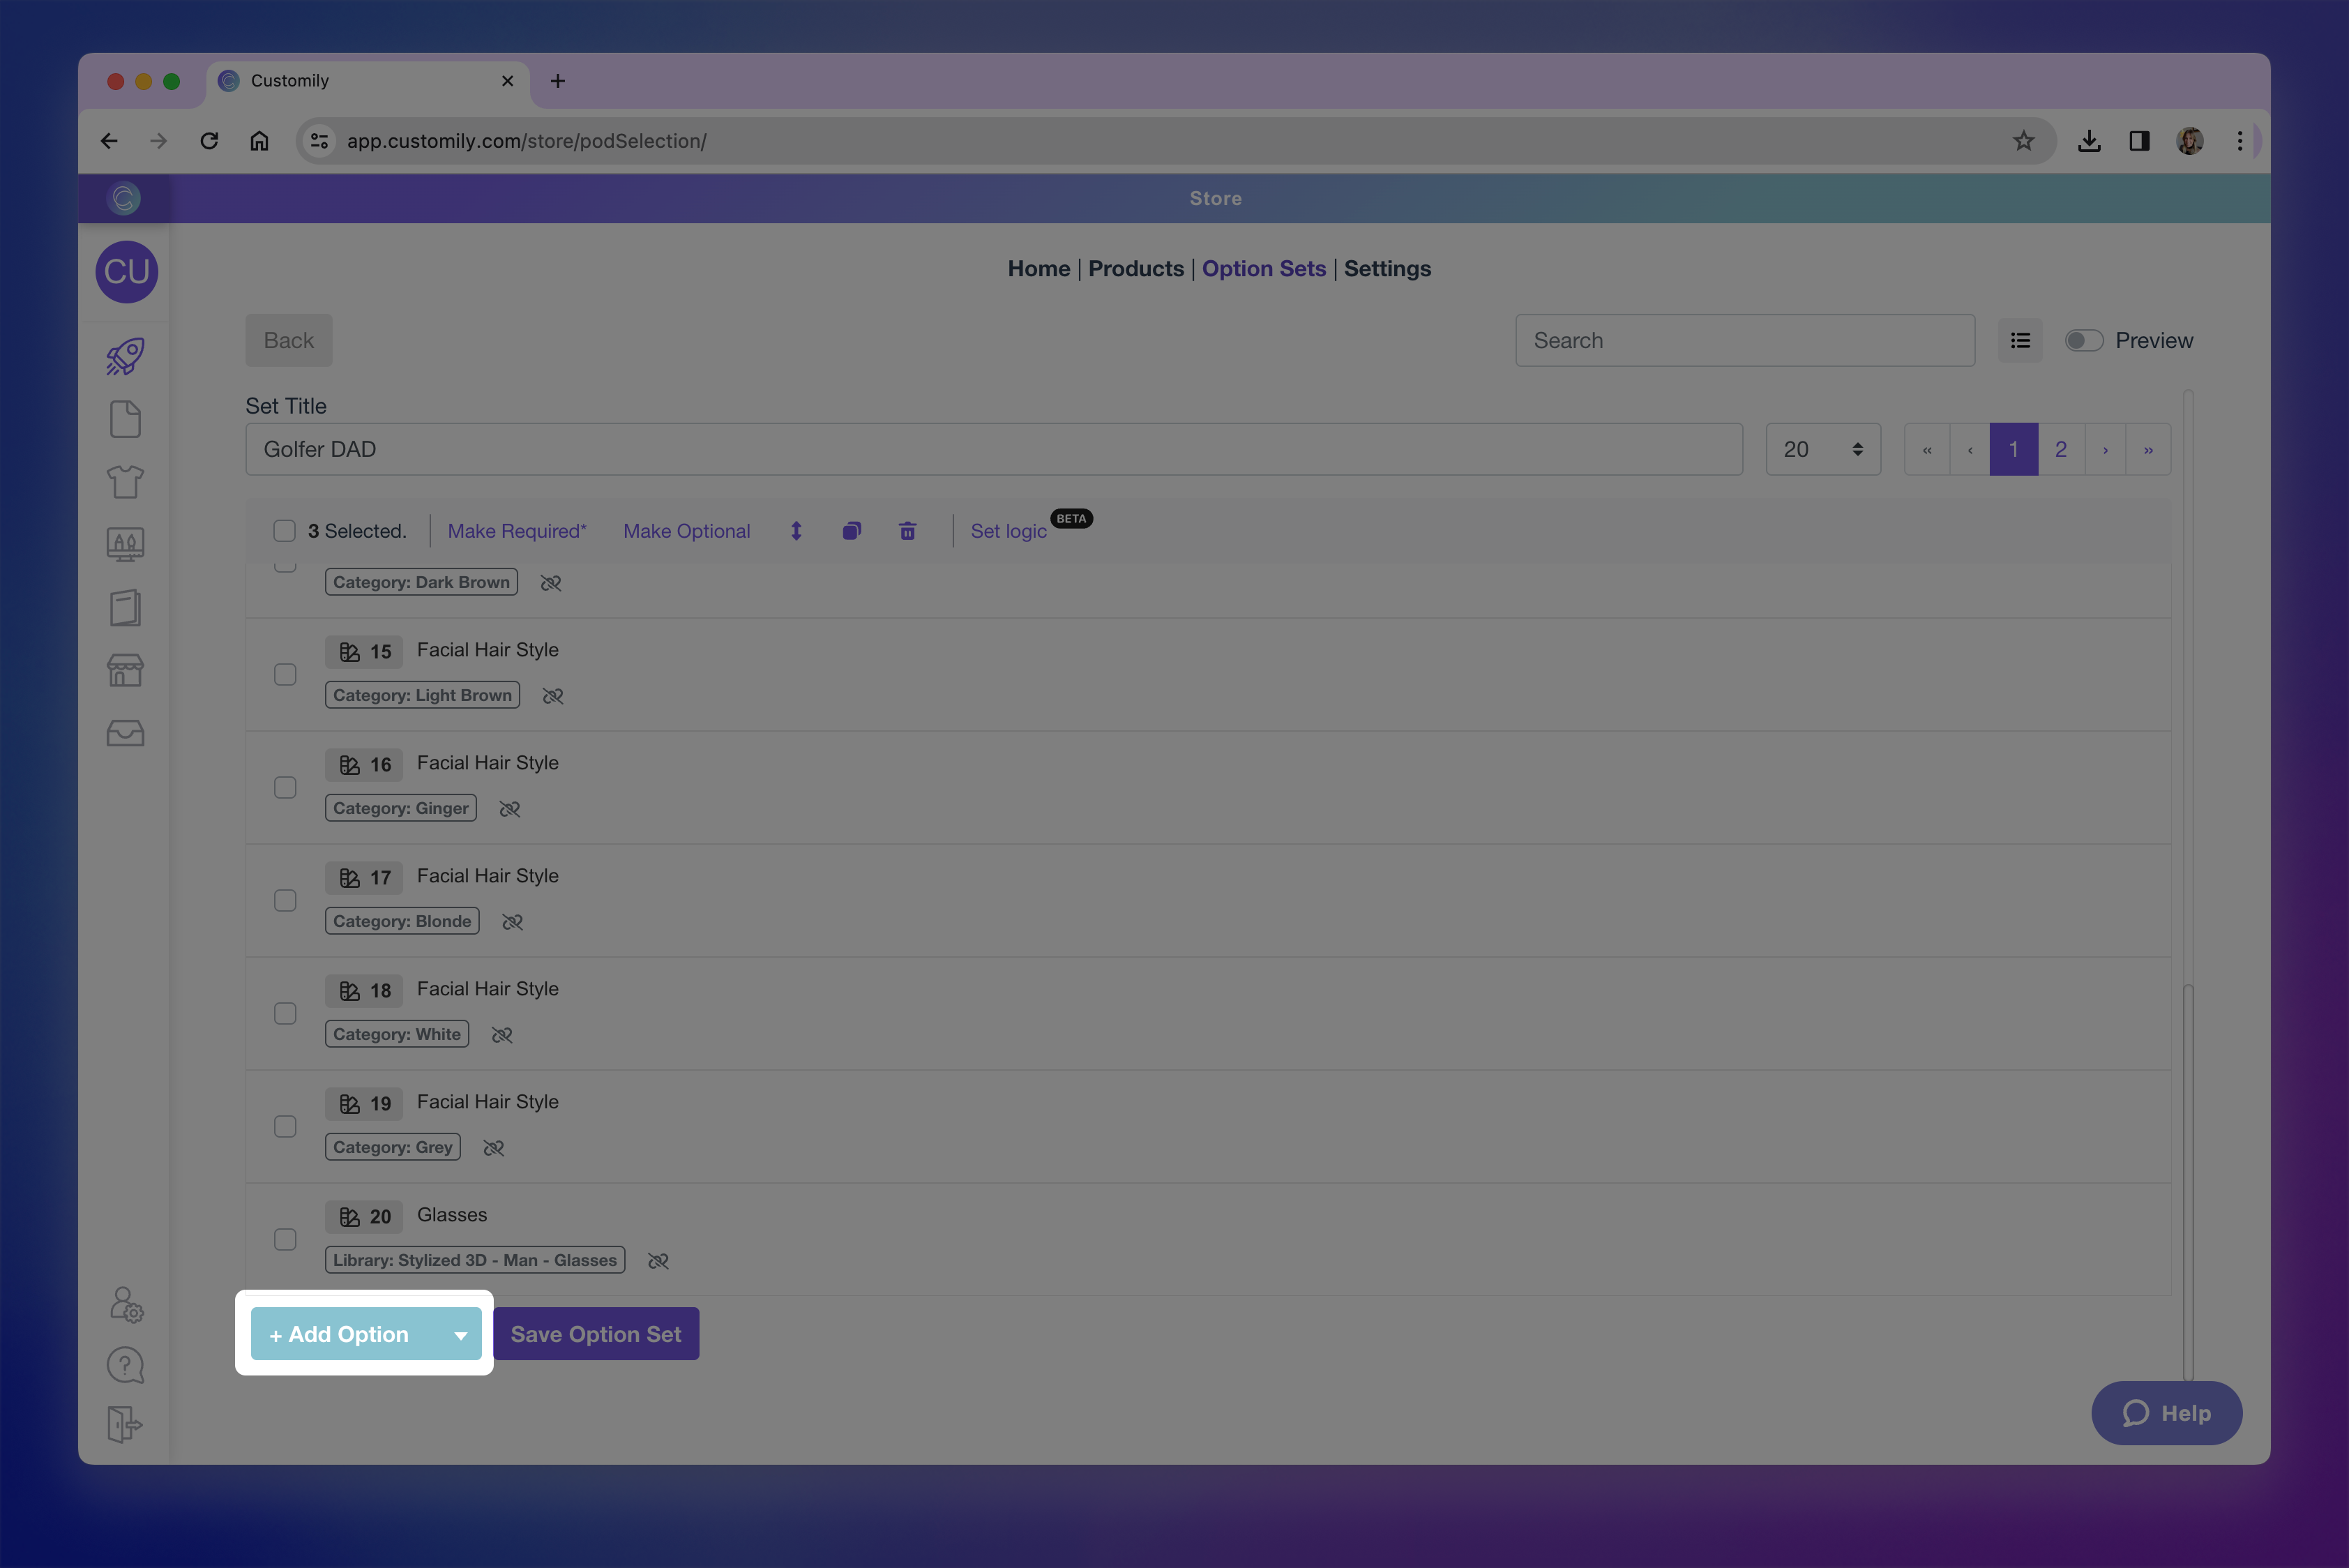Duplicate selected options via the copy icon
The height and width of the screenshot is (1568, 2349).
[852, 531]
